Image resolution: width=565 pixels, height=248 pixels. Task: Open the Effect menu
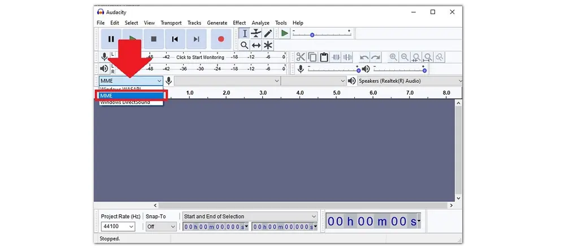pos(239,23)
